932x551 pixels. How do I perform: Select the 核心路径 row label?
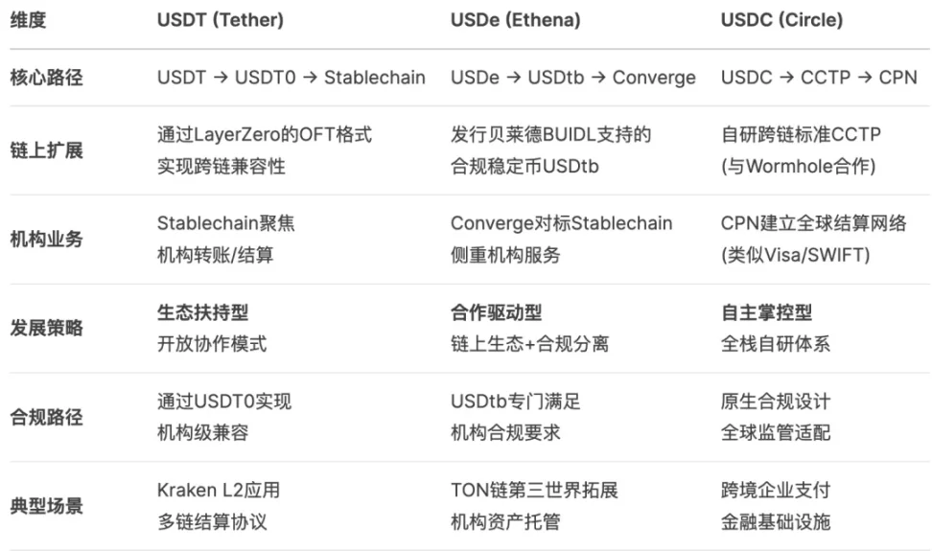46,78
